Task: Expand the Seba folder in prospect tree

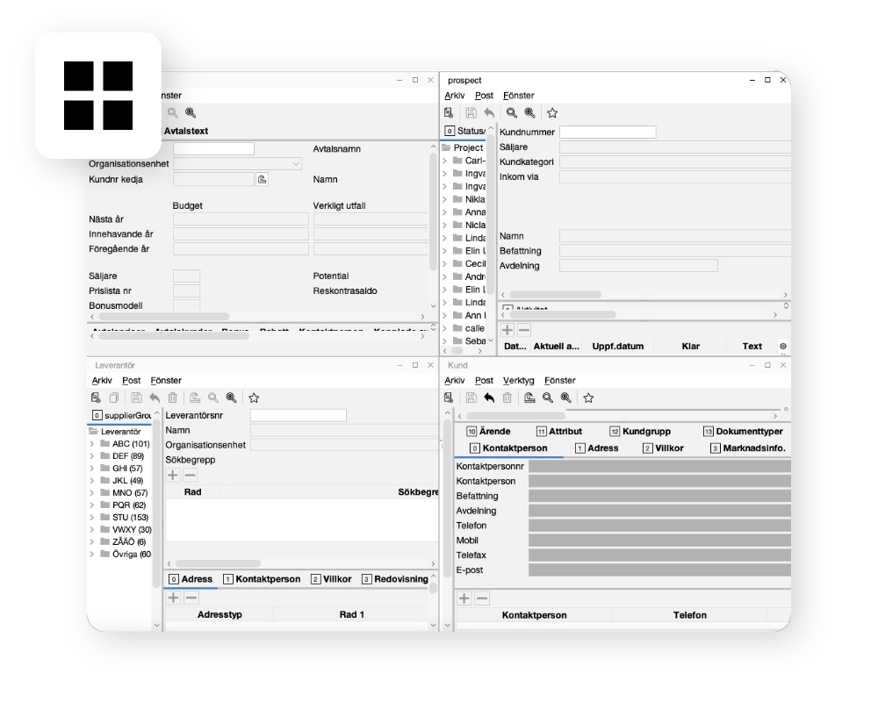Action: (445, 341)
